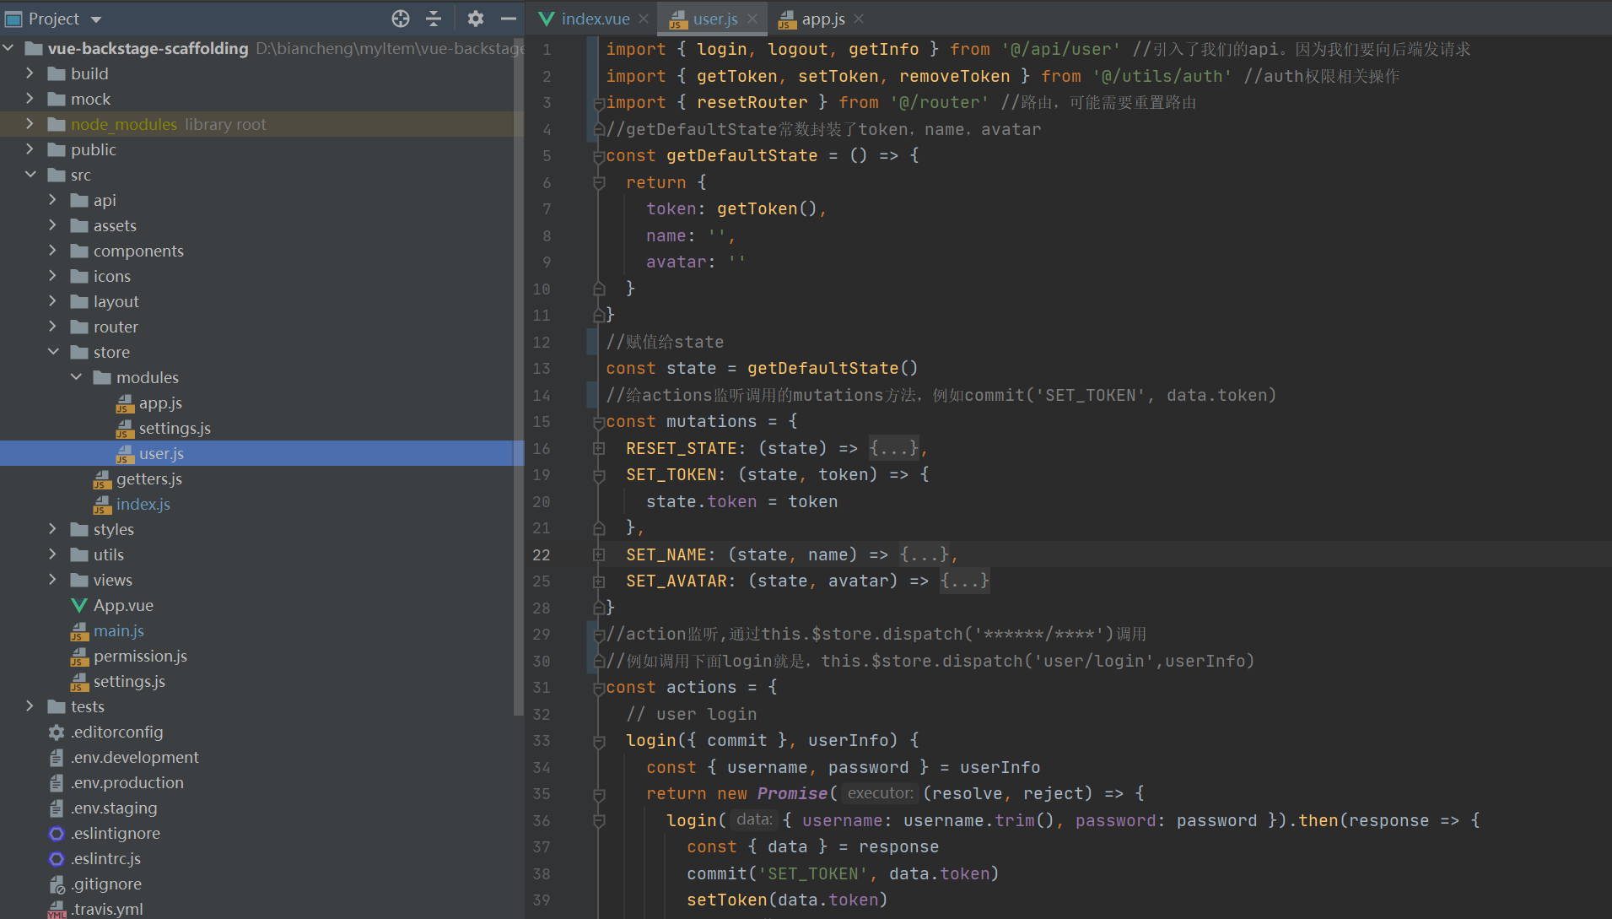Open the .gitignore file
Image resolution: width=1612 pixels, height=919 pixels.
[x=106, y=884]
